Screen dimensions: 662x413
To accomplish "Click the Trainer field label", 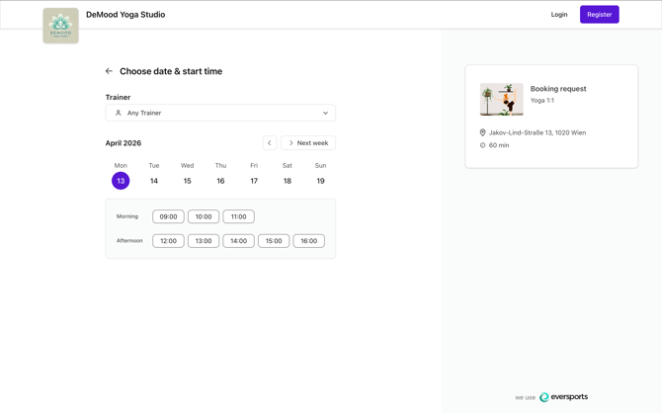I will 118,97.
